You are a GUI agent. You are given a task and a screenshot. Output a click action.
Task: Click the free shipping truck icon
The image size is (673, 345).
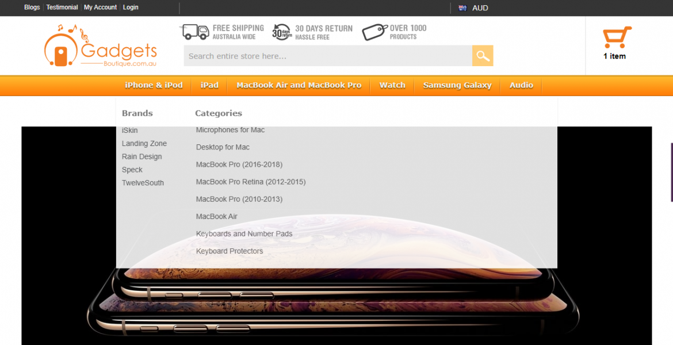point(196,32)
